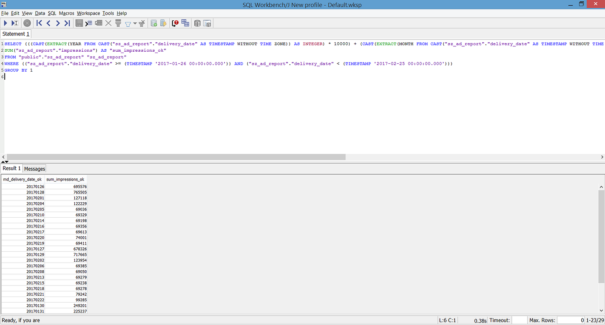Viewport: 605px width, 325px height.
Task: Navigate to the next result row
Action: [x=57, y=23]
